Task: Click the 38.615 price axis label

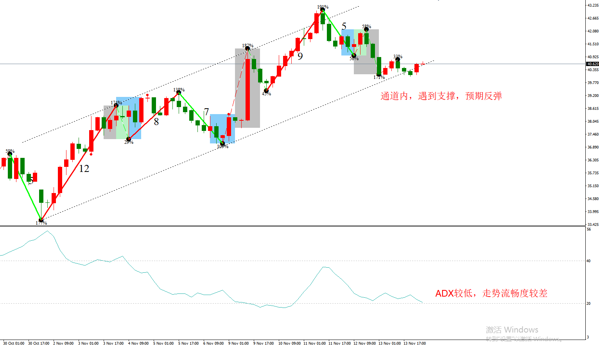Action: click(593, 109)
